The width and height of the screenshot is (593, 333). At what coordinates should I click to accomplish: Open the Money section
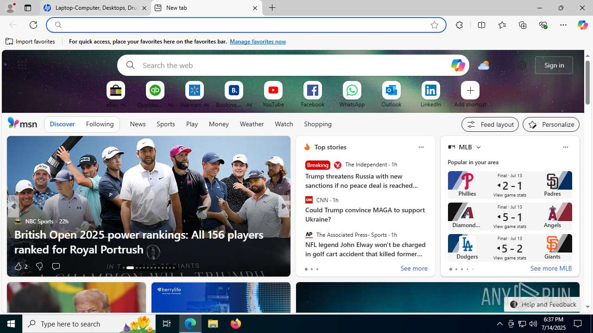tap(219, 124)
